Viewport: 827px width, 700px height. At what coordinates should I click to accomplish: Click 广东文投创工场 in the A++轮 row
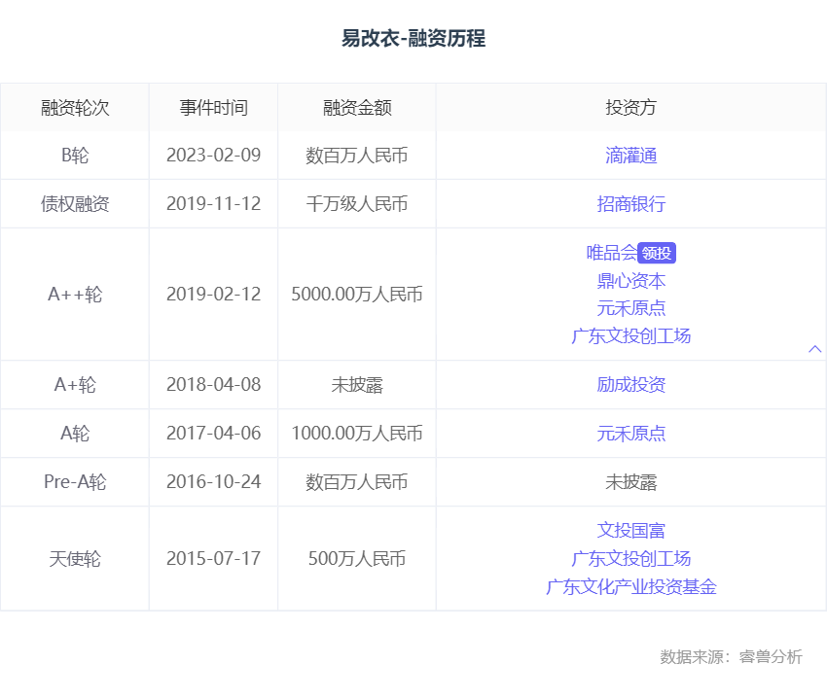click(630, 335)
